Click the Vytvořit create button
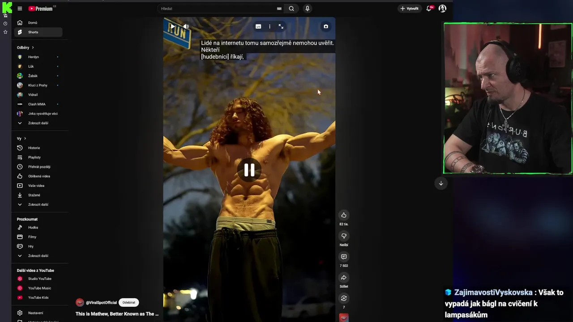The image size is (573, 322). pyautogui.click(x=410, y=8)
